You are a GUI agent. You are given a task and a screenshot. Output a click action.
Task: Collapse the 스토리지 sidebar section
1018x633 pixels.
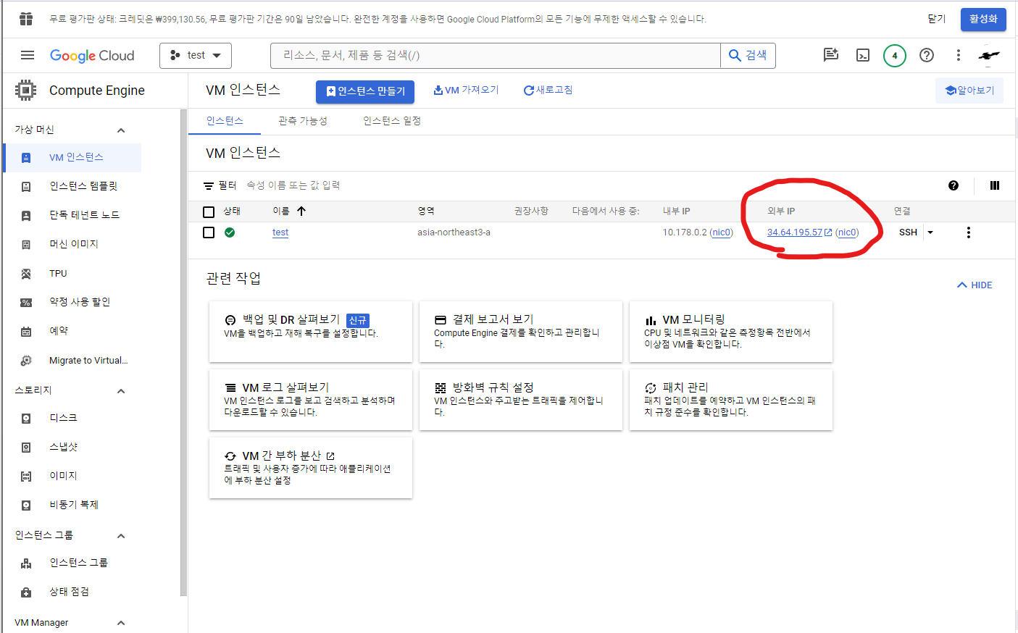[121, 391]
